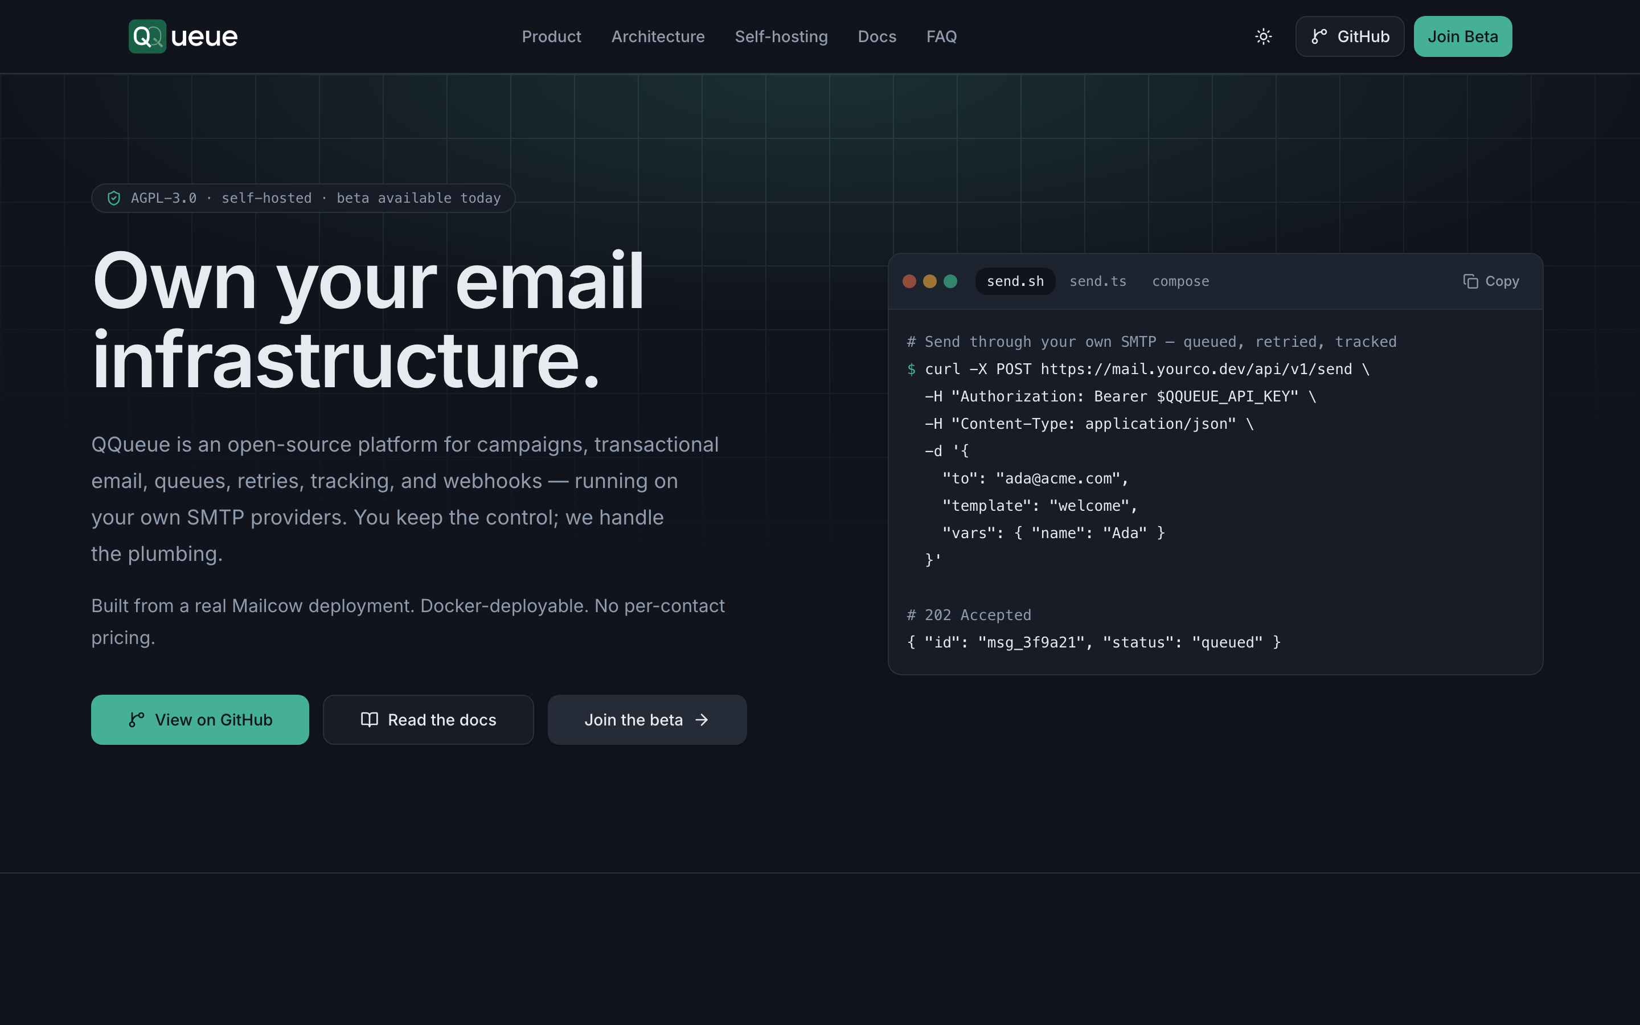Go to the Self-hosting nav link
The image size is (1640, 1025).
click(x=781, y=36)
